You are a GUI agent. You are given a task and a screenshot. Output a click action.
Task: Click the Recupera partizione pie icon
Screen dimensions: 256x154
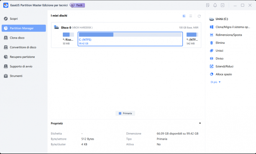6,57
